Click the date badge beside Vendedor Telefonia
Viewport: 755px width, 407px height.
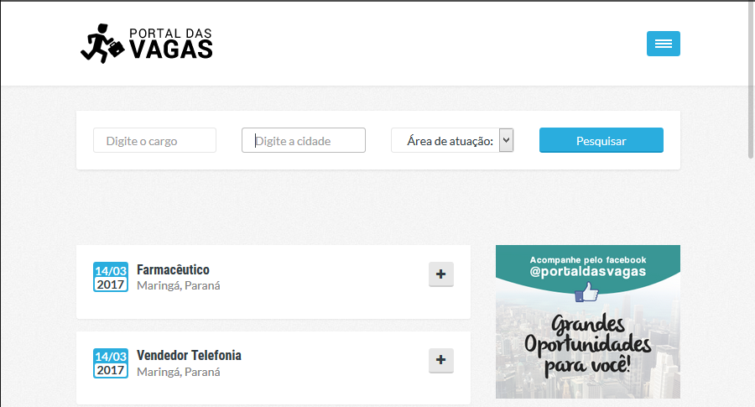111,363
